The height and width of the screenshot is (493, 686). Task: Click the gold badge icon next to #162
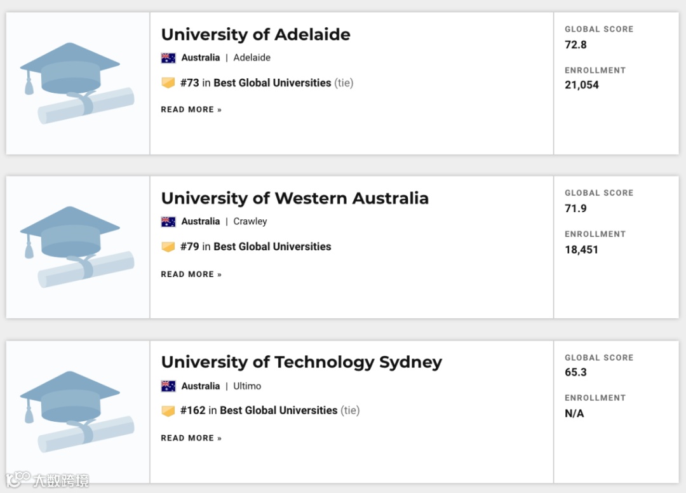click(168, 411)
